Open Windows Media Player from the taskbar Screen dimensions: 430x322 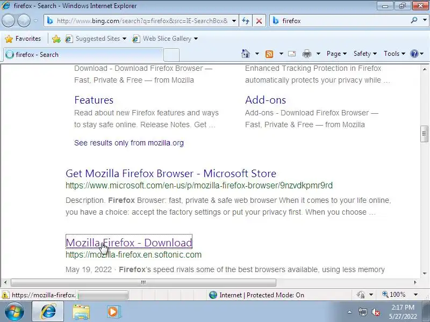point(113,312)
